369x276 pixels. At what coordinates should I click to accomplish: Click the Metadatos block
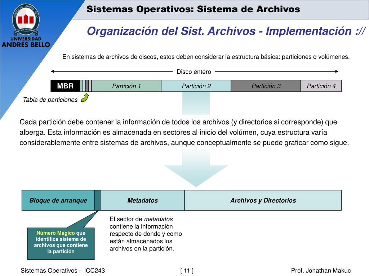pyautogui.click(x=142, y=200)
